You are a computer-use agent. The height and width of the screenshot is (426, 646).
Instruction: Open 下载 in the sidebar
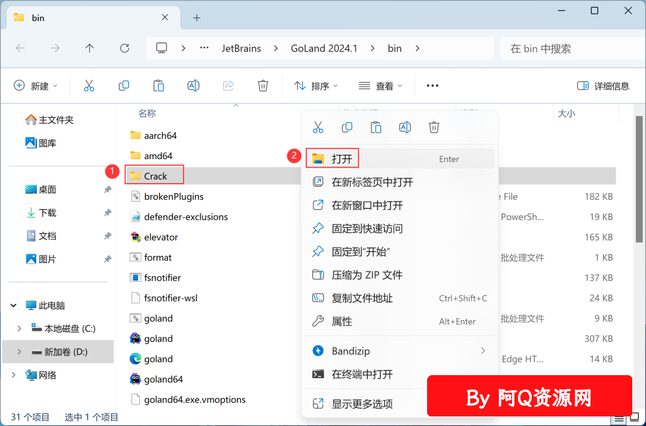tap(41, 212)
